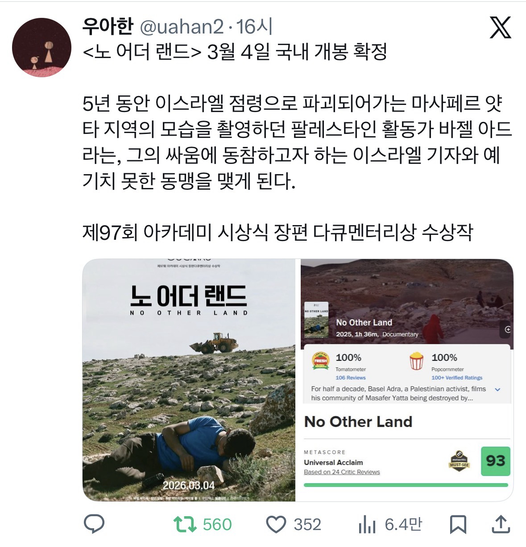Click the Certified Fresh Tomatometer badge
This screenshot has height=547, width=526.
point(321,361)
